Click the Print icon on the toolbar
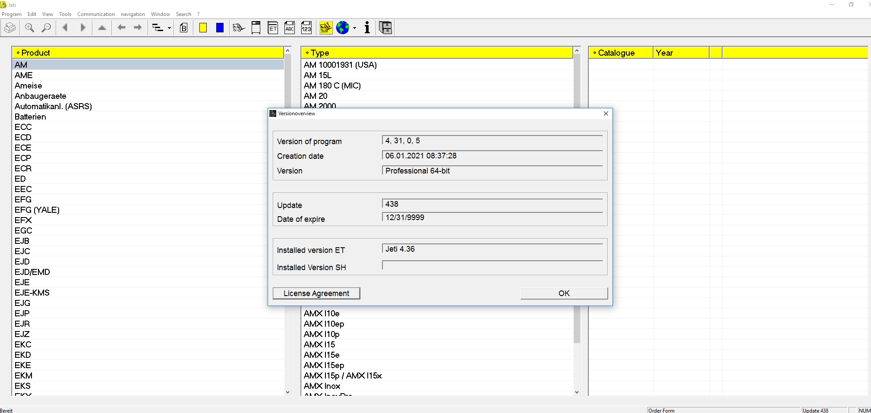 point(9,28)
